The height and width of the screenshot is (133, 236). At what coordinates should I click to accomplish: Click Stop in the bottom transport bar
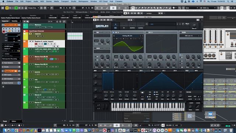pos(117,125)
